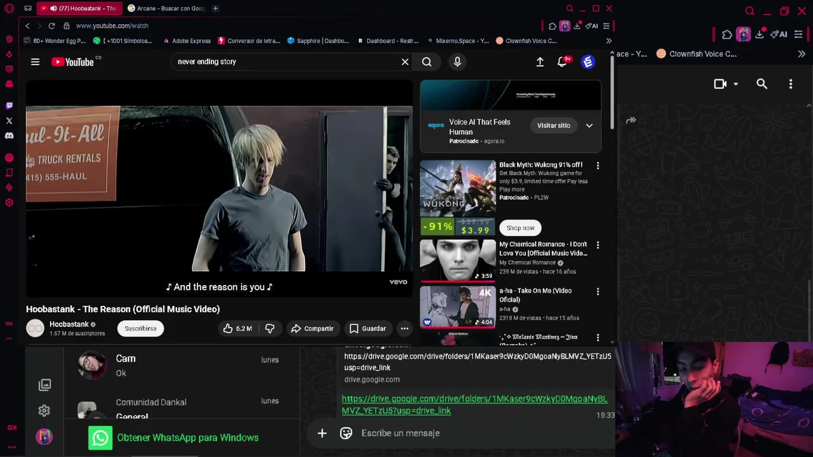This screenshot has width=813, height=457.
Task: Show more bookmarks chevron in left window
Action: [608, 41]
